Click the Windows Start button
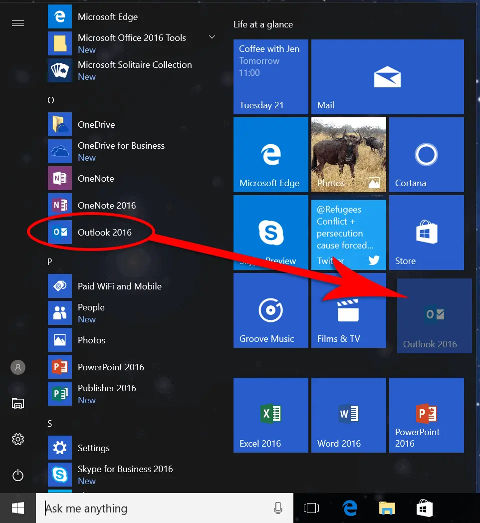This screenshot has width=480, height=523. tap(18, 508)
